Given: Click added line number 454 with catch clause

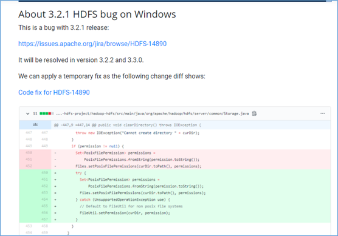Looking at the screenshot, I should point(44,200).
